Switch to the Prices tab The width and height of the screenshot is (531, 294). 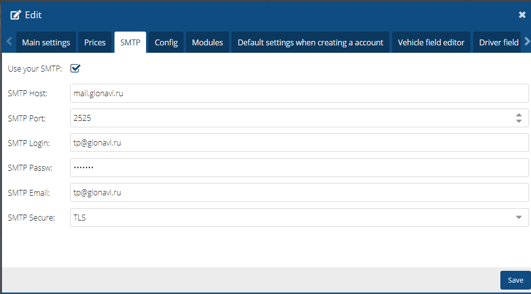95,42
